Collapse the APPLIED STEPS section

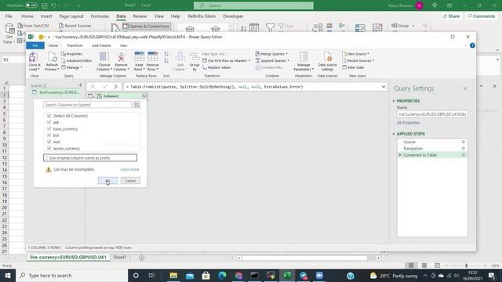[394, 134]
